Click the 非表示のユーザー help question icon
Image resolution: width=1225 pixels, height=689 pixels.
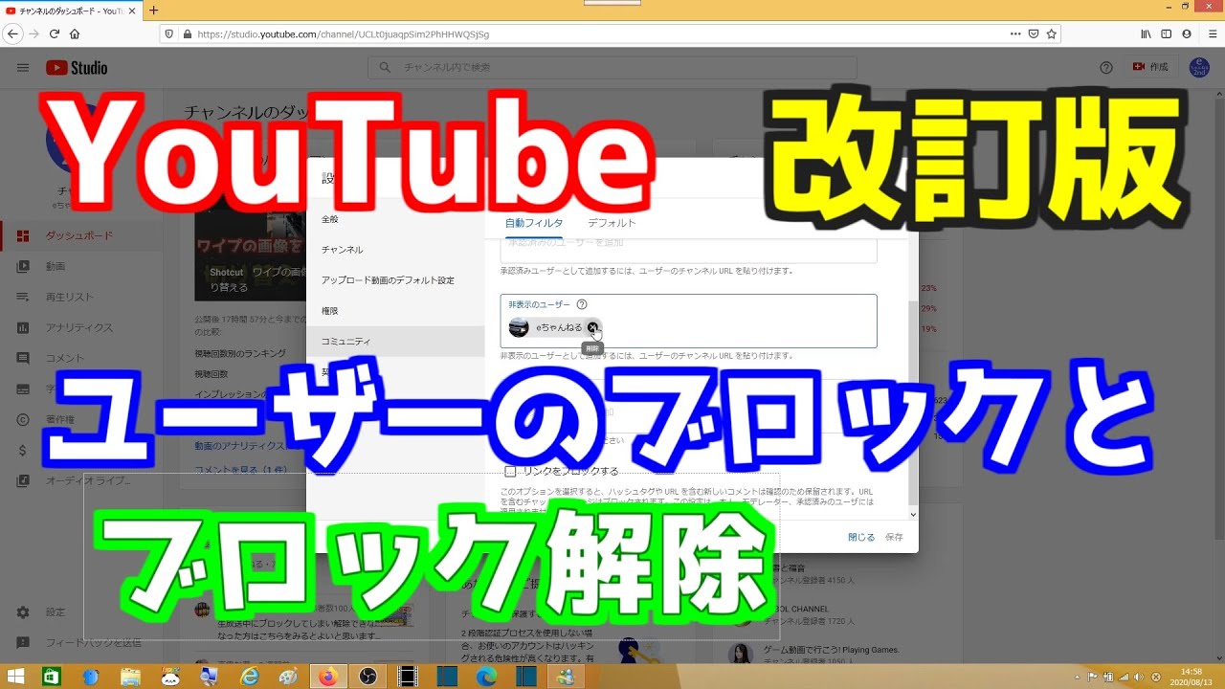(x=582, y=304)
